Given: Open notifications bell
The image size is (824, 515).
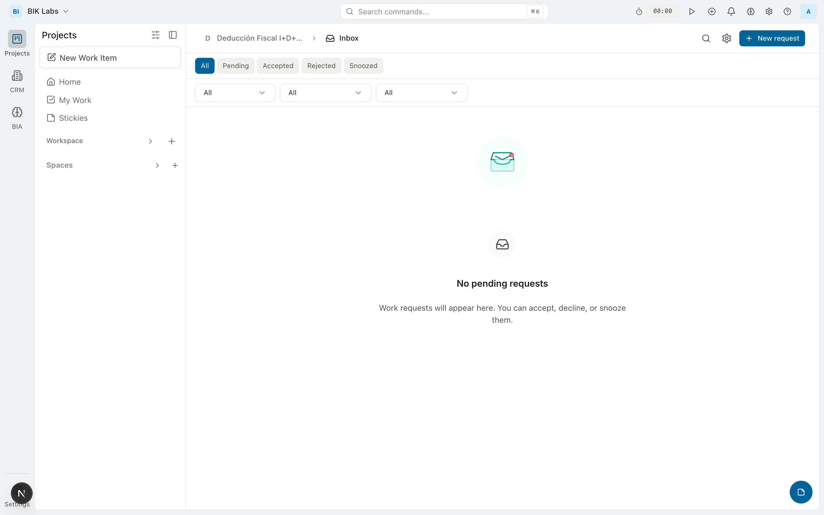Looking at the screenshot, I should [x=731, y=11].
